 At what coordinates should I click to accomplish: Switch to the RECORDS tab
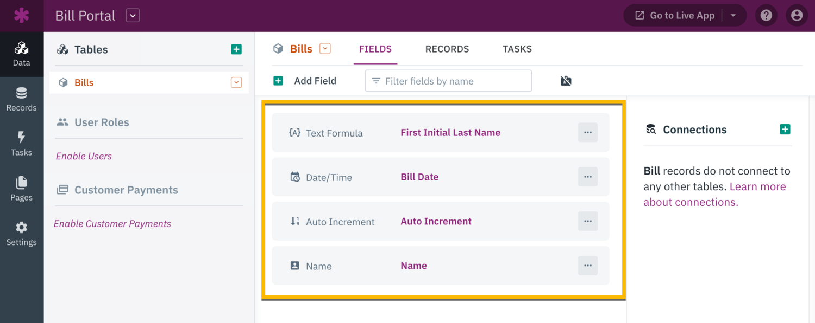click(447, 49)
